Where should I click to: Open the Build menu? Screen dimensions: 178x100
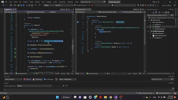click(x=31, y=2)
